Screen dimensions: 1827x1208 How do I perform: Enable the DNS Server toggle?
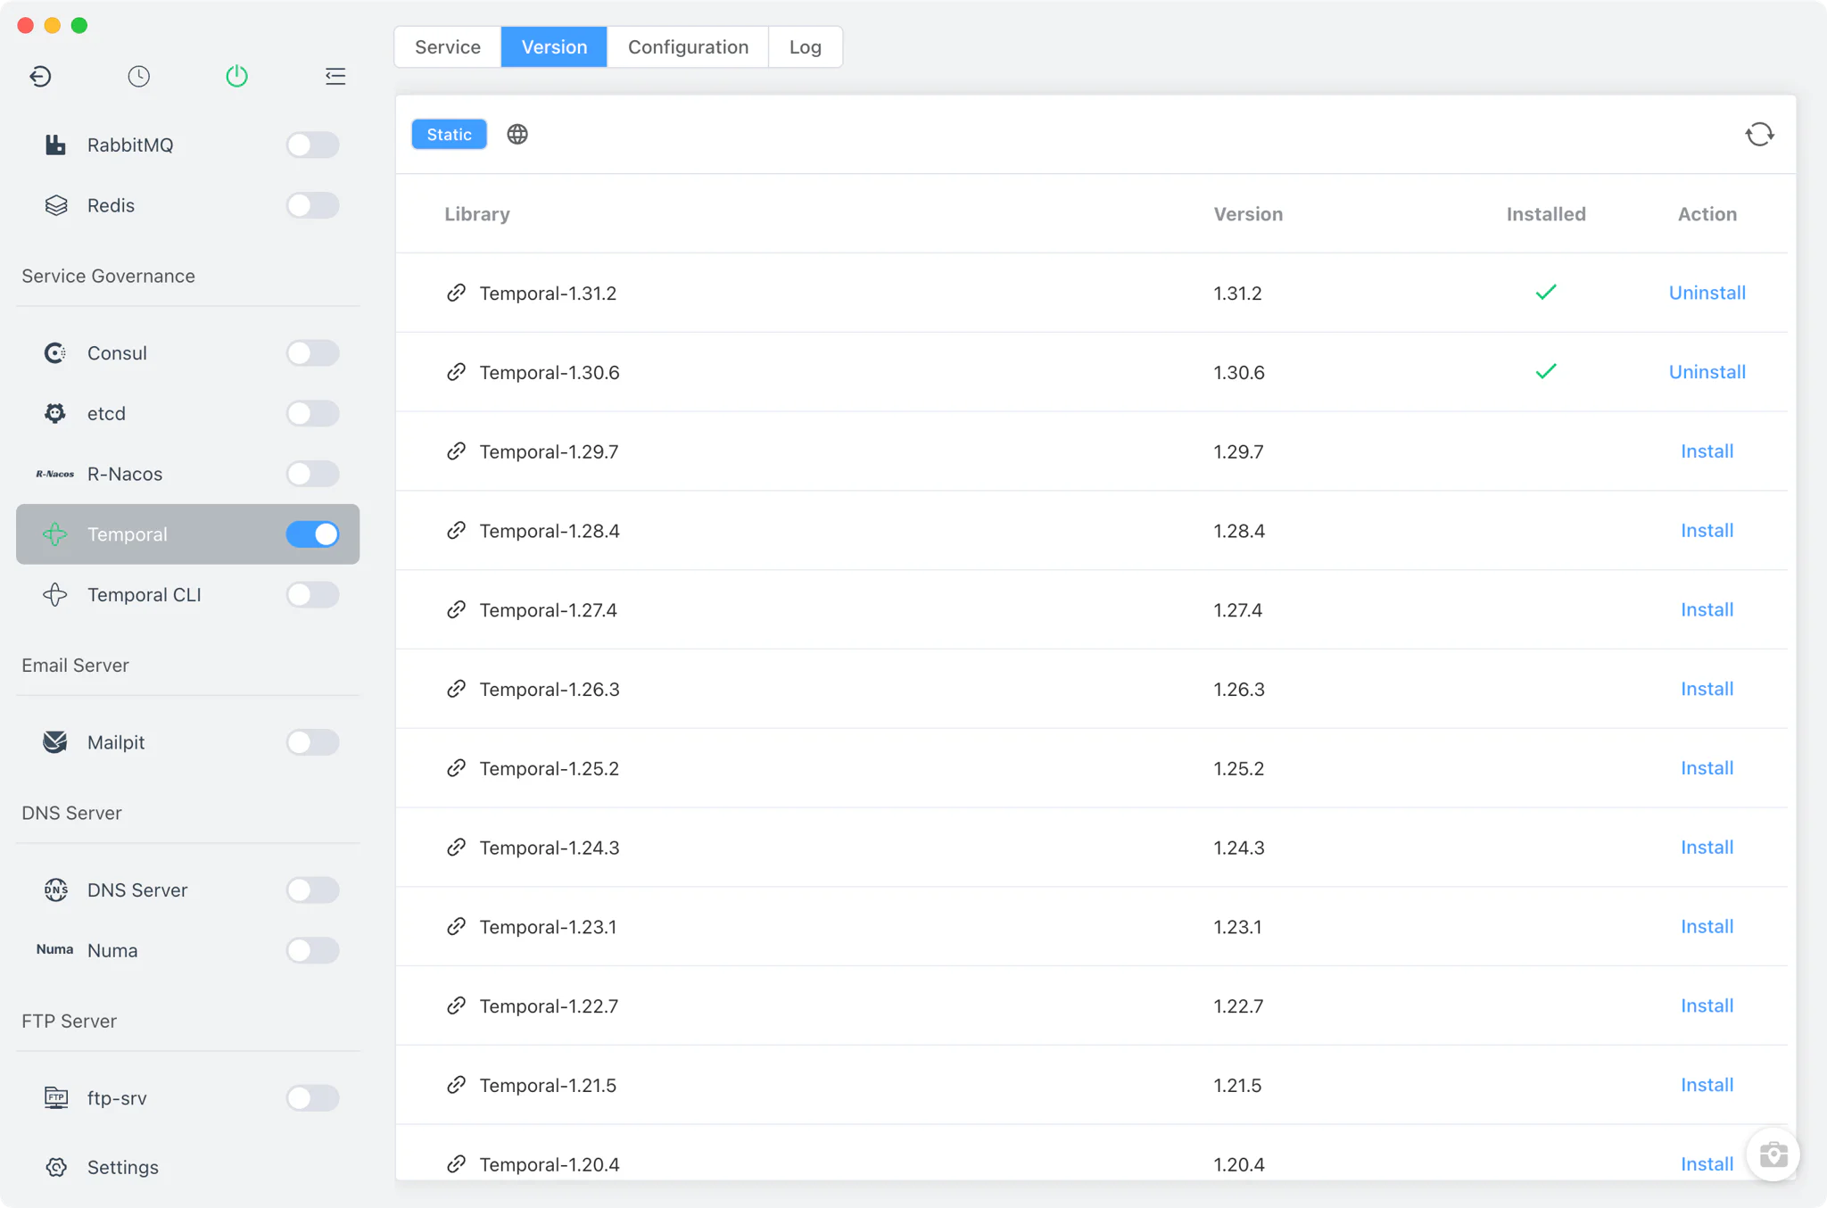point(312,890)
